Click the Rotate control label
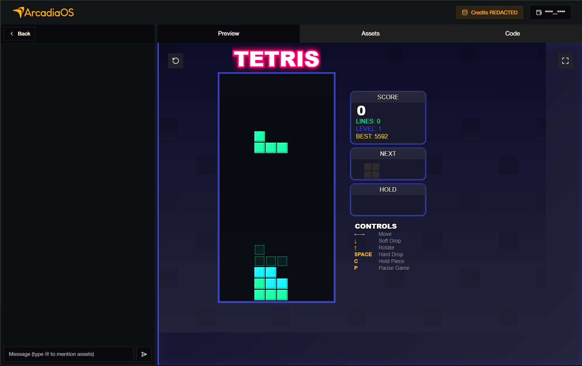582x366 pixels. (x=386, y=248)
